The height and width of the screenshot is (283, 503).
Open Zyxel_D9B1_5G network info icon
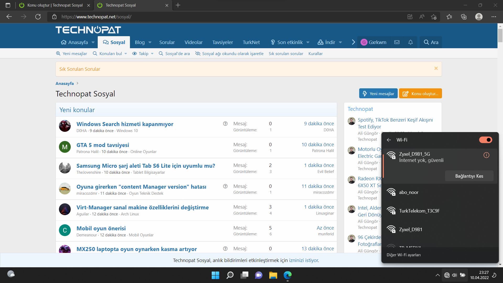coord(486,155)
